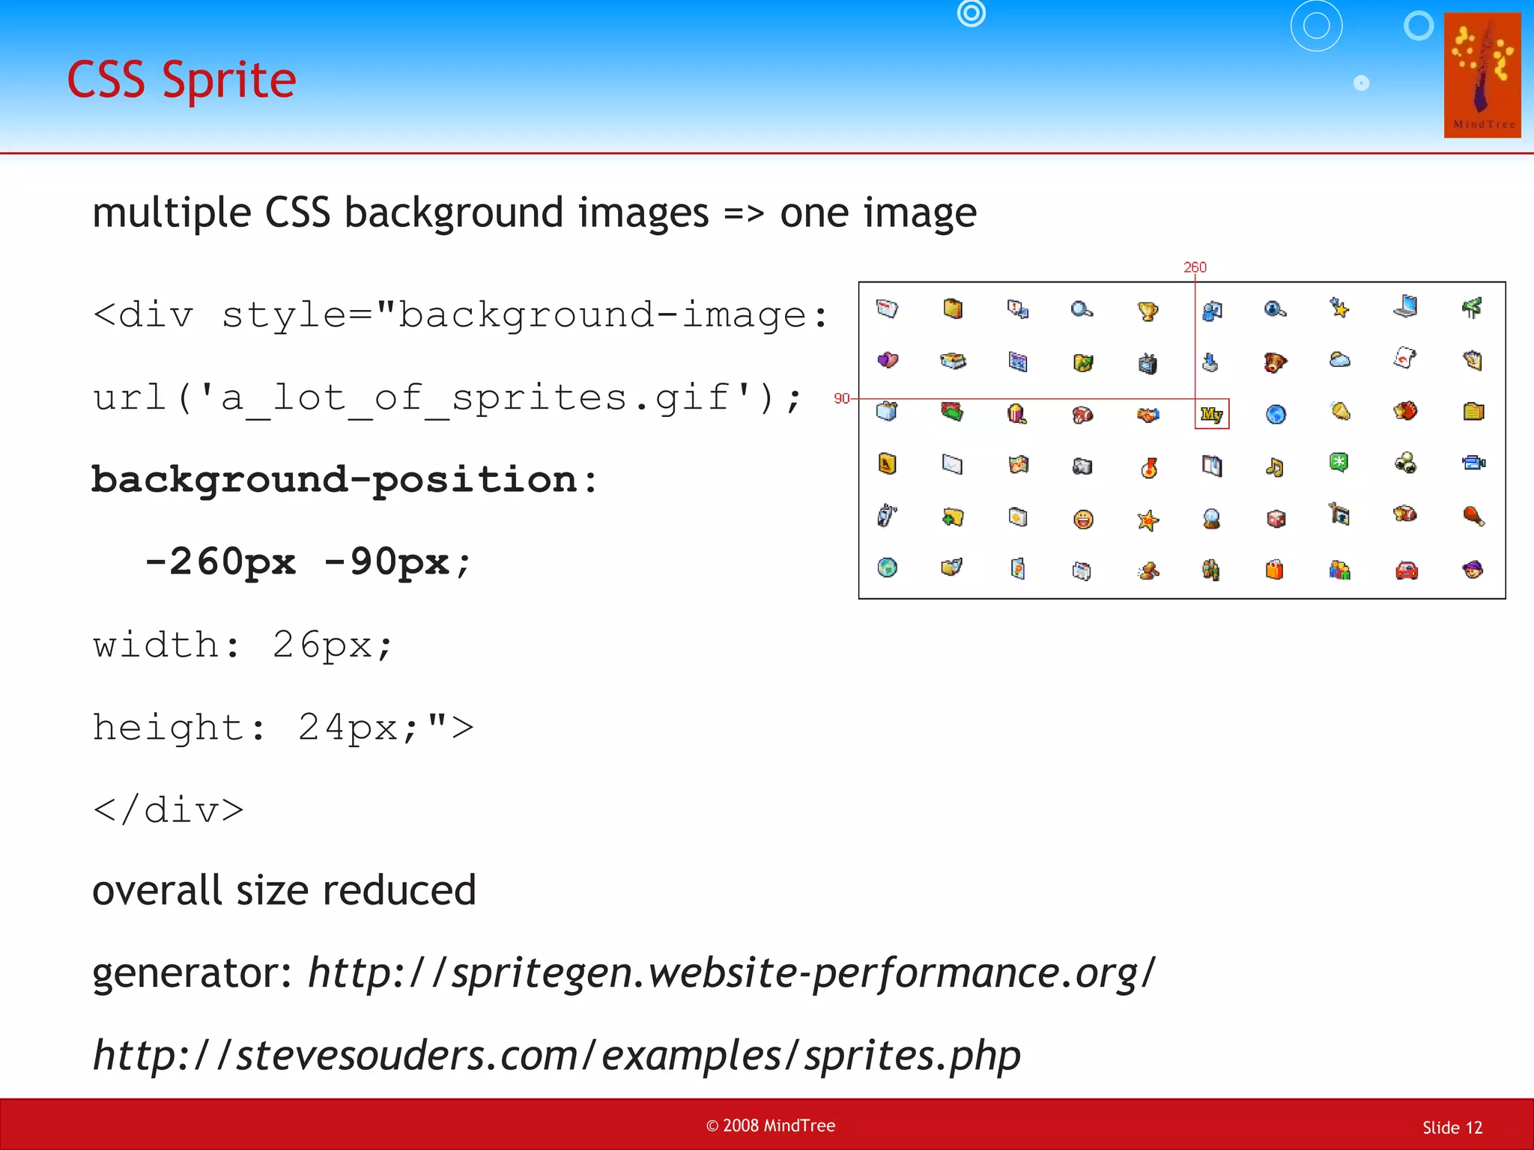
Task: Select the television set sprite icon
Action: 1148,363
